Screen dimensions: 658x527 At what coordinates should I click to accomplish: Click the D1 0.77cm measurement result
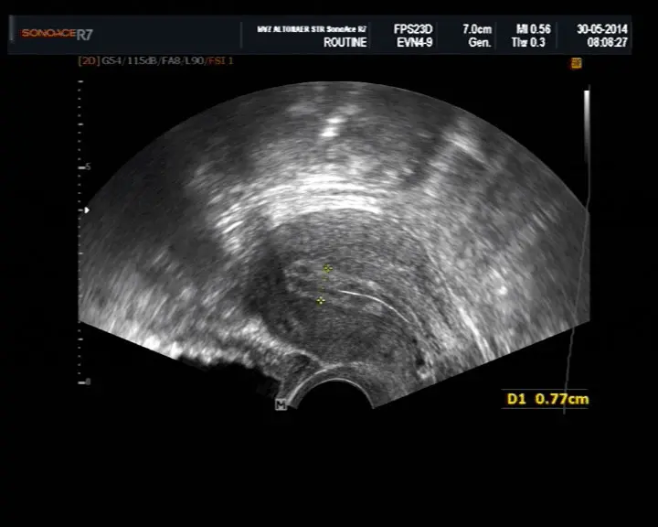coord(548,399)
